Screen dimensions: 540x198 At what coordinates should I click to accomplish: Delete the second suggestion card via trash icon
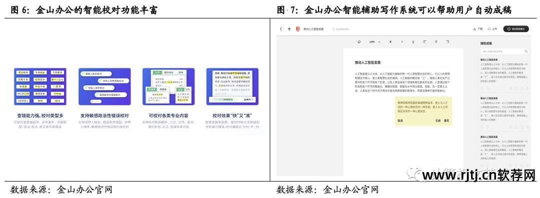[x=516, y=127]
